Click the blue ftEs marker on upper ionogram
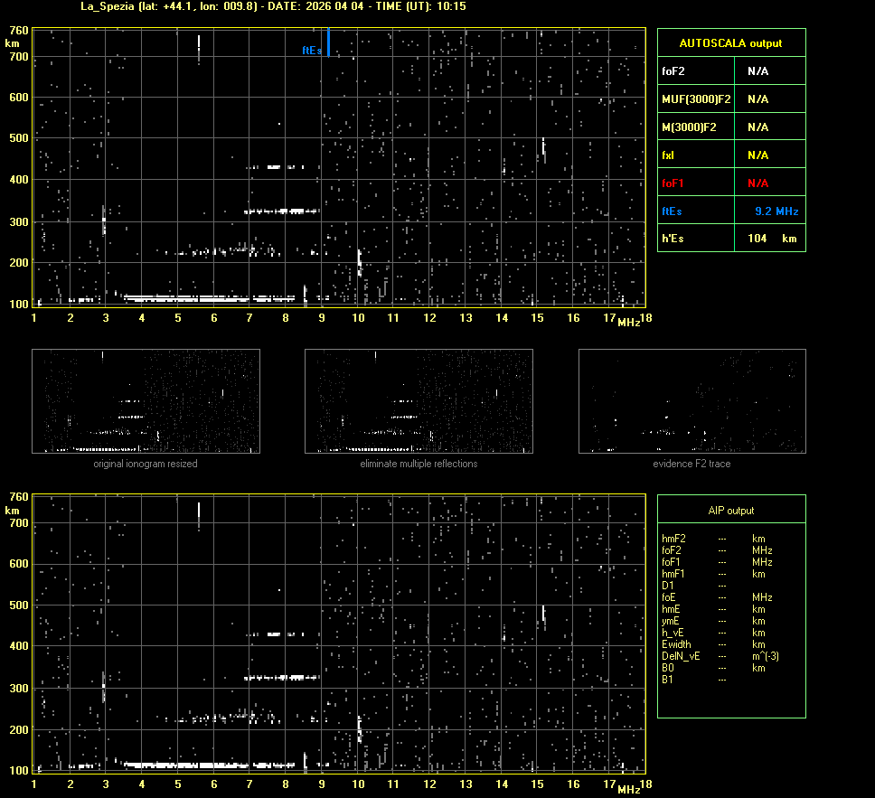 (x=328, y=42)
